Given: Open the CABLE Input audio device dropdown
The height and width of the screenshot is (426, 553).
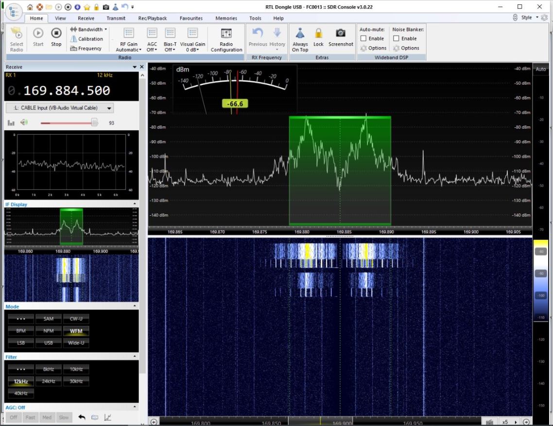Looking at the screenshot, I should [x=60, y=108].
